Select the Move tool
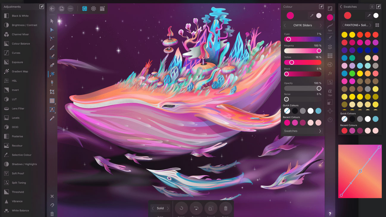This screenshot has width=386, height=217. [x=52, y=21]
